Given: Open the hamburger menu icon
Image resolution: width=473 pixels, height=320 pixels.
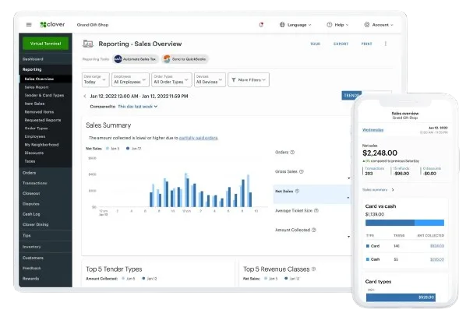Looking at the screenshot, I should pyautogui.click(x=29, y=24).
